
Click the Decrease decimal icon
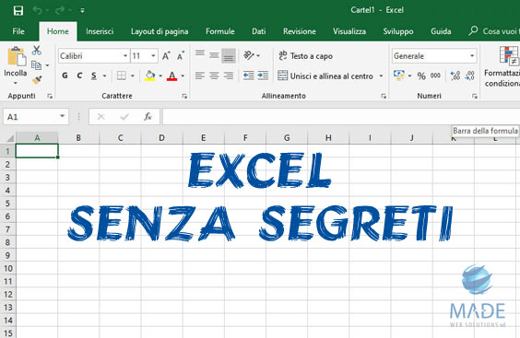pyautogui.click(x=469, y=76)
